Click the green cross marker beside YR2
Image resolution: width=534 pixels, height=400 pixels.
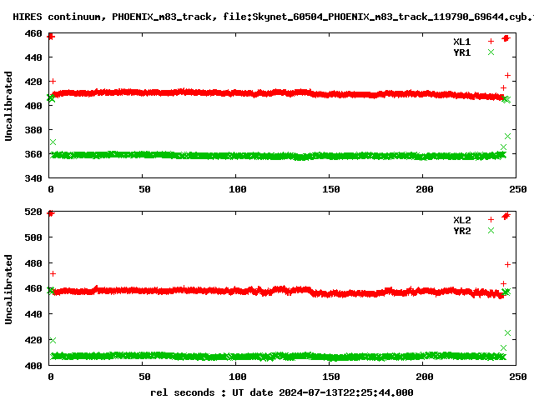[491, 231]
